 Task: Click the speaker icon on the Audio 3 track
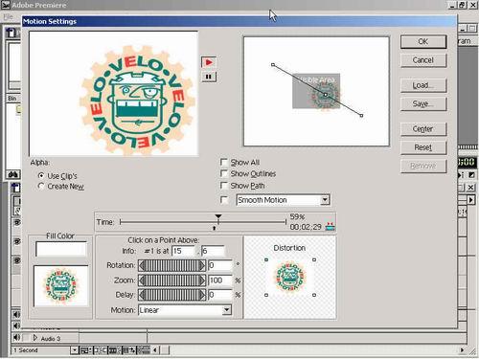16,338
